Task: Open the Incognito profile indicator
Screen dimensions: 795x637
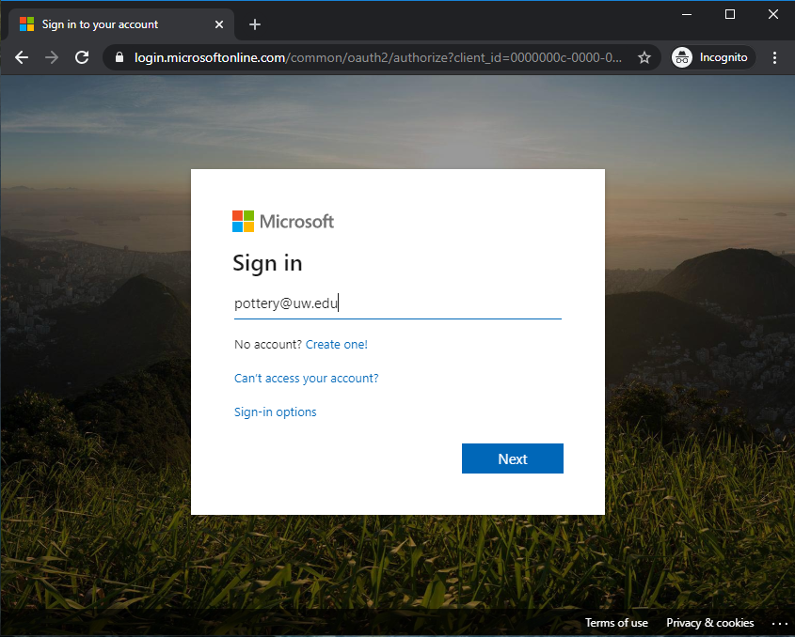Action: (712, 57)
